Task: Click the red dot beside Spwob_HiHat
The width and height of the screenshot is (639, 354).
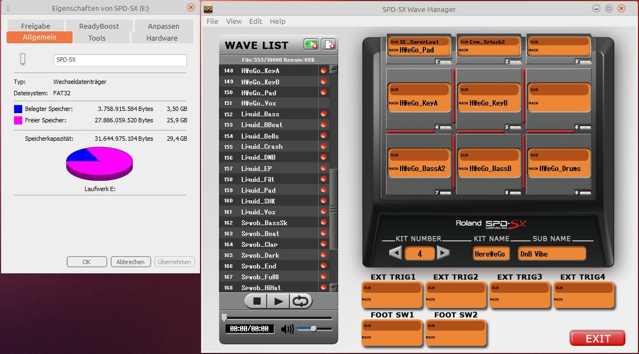Action: click(324, 287)
